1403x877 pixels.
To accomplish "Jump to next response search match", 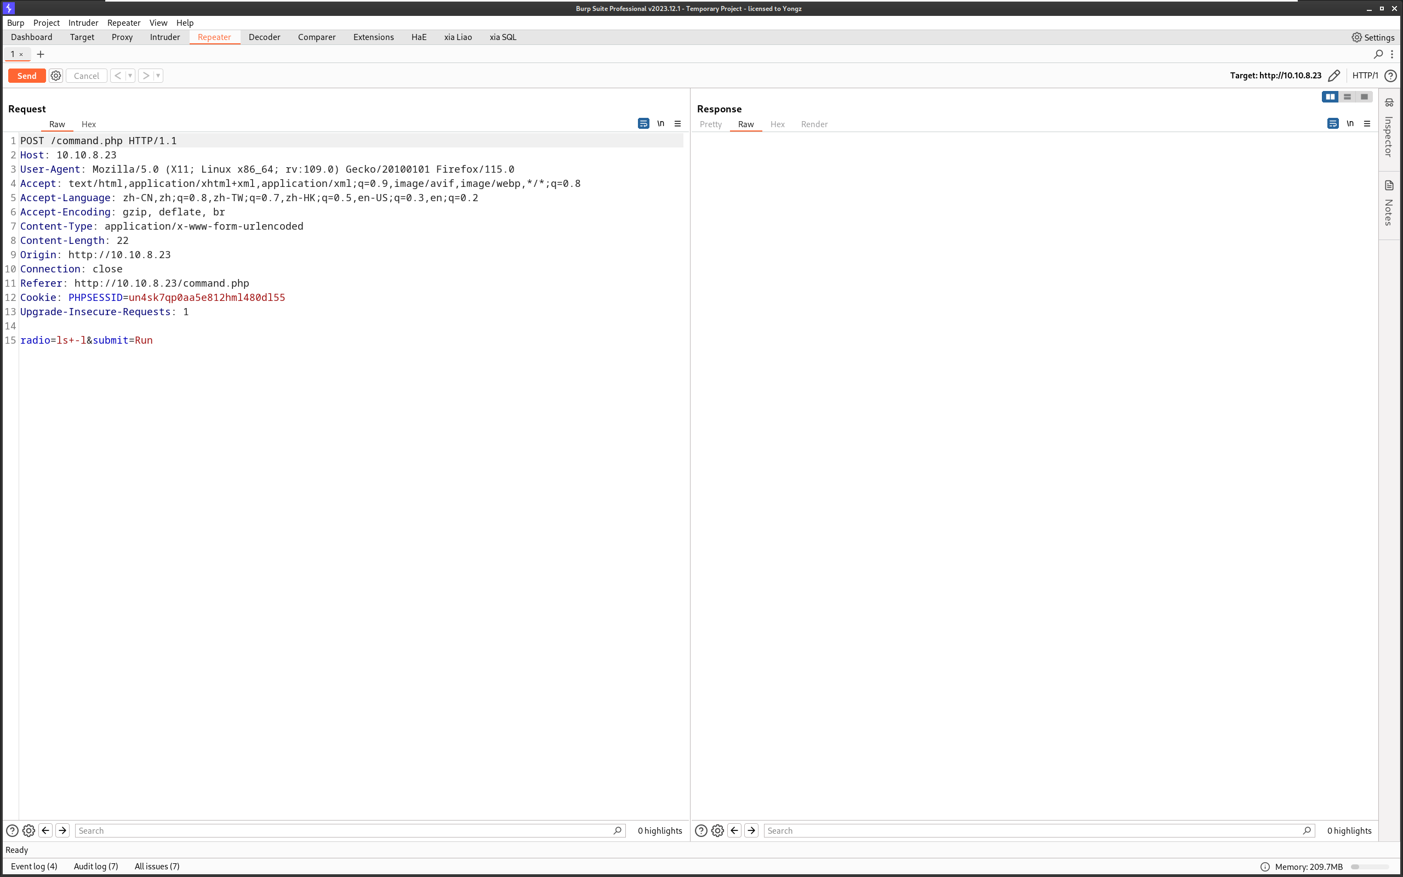I will [751, 830].
